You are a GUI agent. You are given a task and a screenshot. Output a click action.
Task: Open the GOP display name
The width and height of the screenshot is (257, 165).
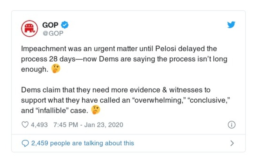point(50,25)
